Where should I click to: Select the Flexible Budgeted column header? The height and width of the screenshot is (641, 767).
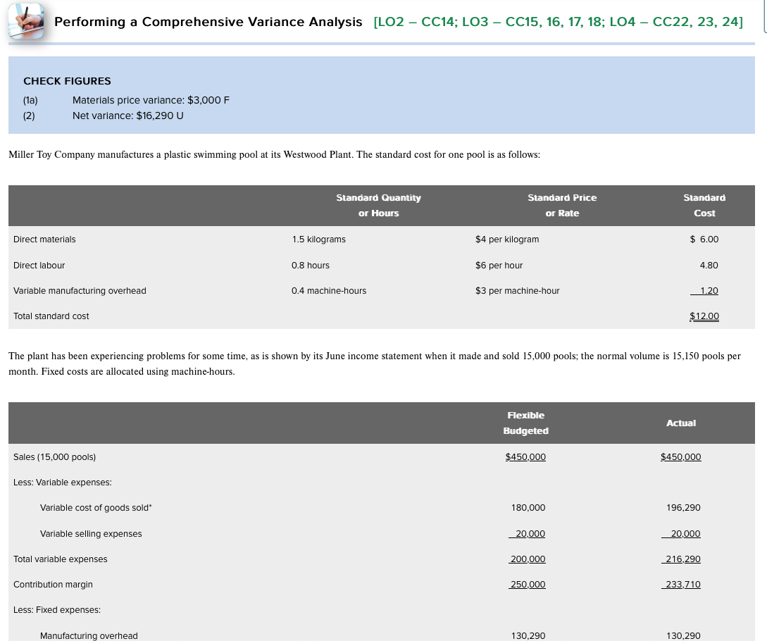pyautogui.click(x=525, y=423)
